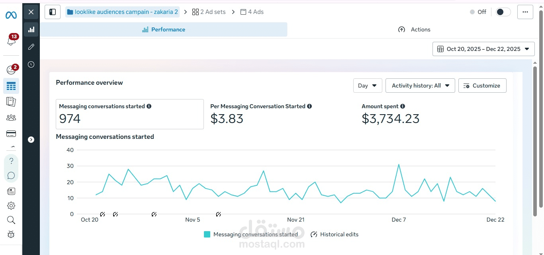The width and height of the screenshot is (544, 255).
Task: Open the date range dropdown
Action: pos(483,49)
